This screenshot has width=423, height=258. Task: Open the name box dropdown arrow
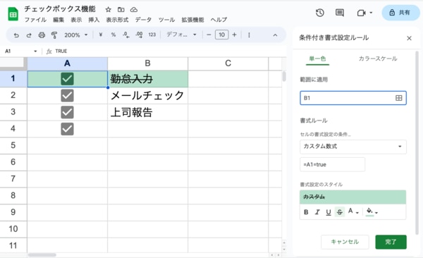click(x=35, y=51)
